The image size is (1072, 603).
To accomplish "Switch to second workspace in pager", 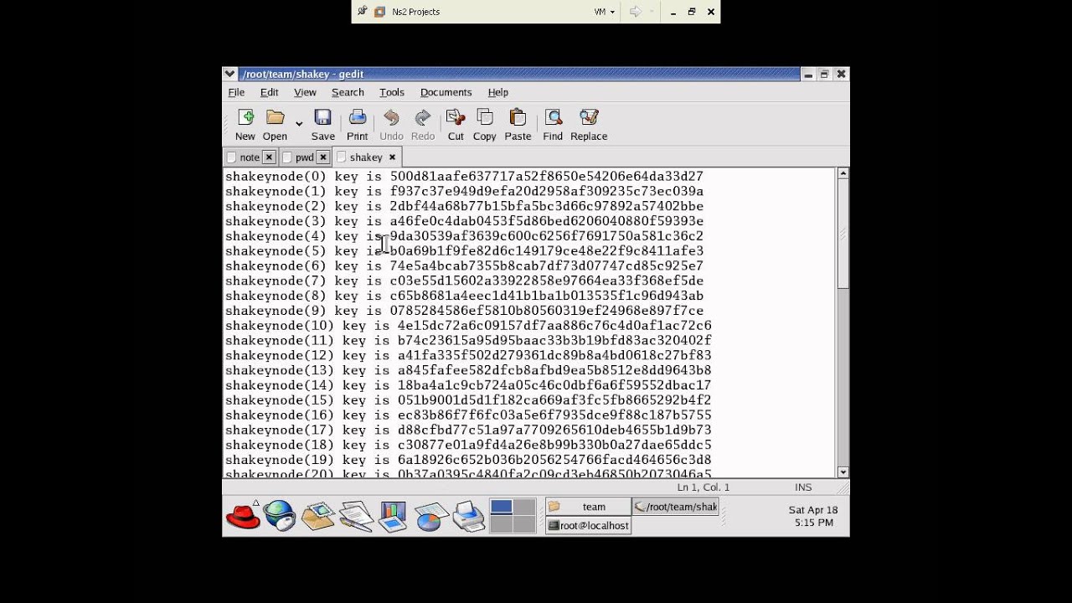I will pos(524,507).
